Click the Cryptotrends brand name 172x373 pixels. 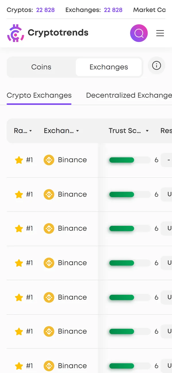coord(58,33)
